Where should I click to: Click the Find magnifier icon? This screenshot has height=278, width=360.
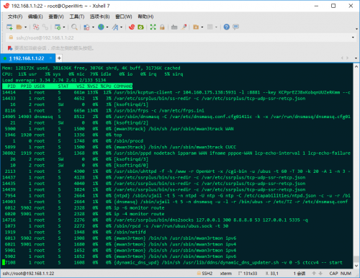coord(74,27)
